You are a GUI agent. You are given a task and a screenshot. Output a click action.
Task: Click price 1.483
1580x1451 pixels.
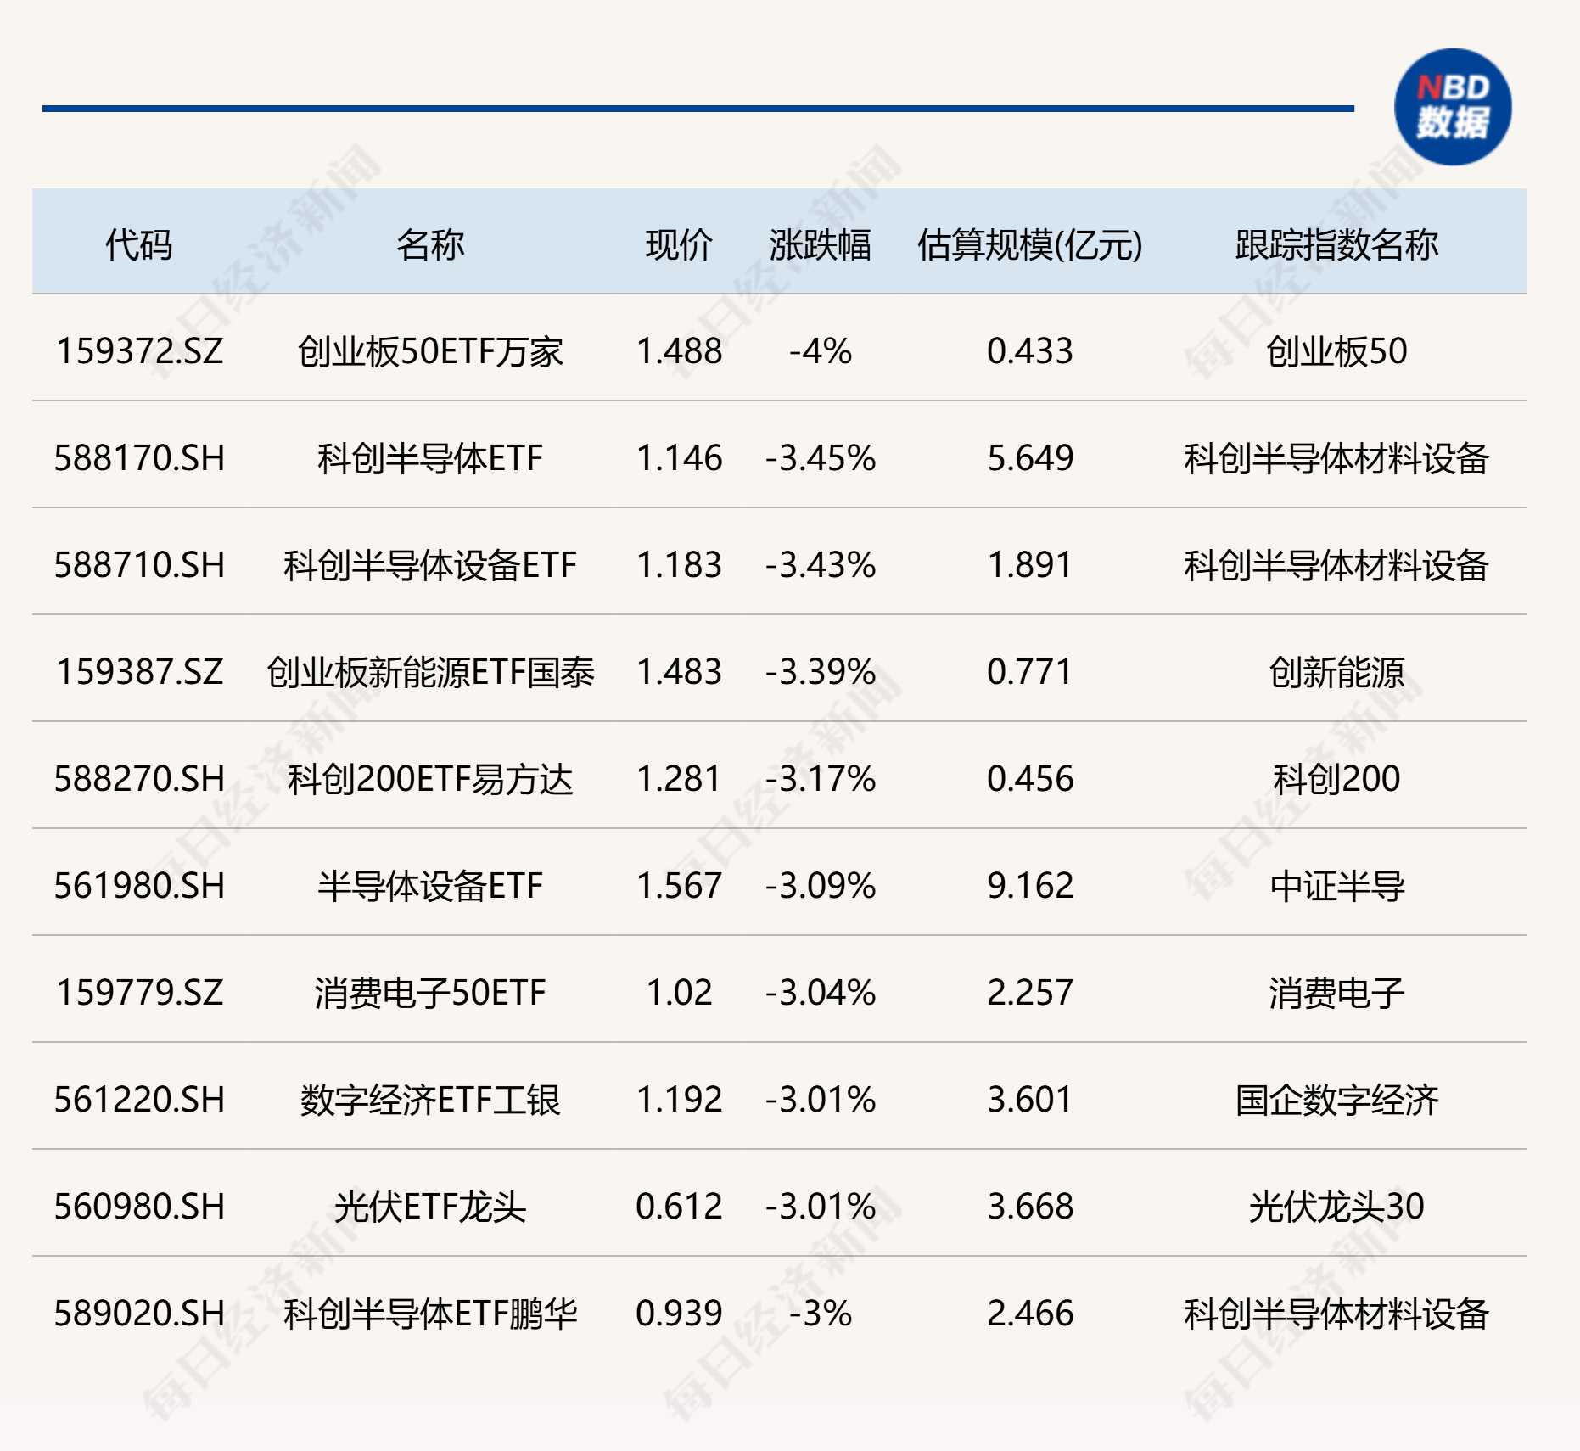coord(679,672)
